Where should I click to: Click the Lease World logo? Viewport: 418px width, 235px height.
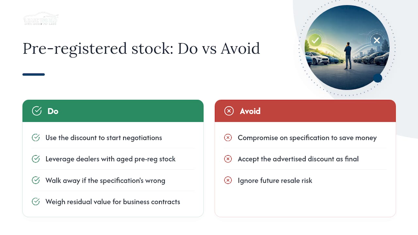point(41,19)
